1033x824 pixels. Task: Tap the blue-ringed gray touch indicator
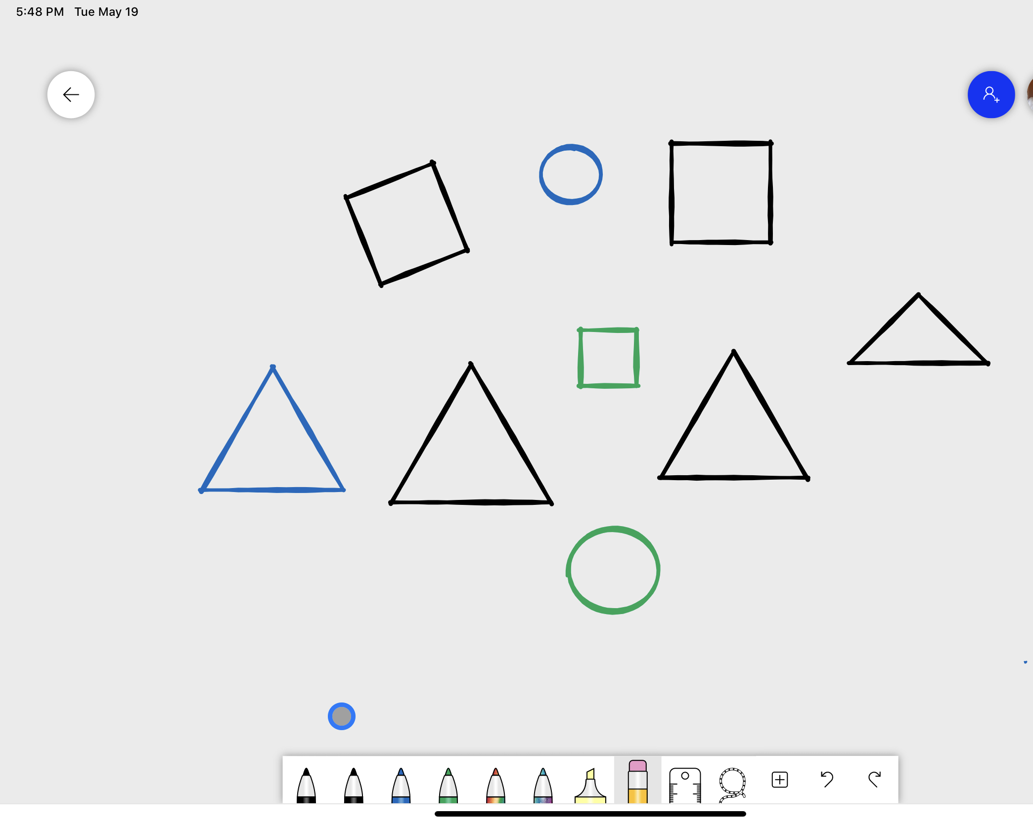[x=342, y=716]
